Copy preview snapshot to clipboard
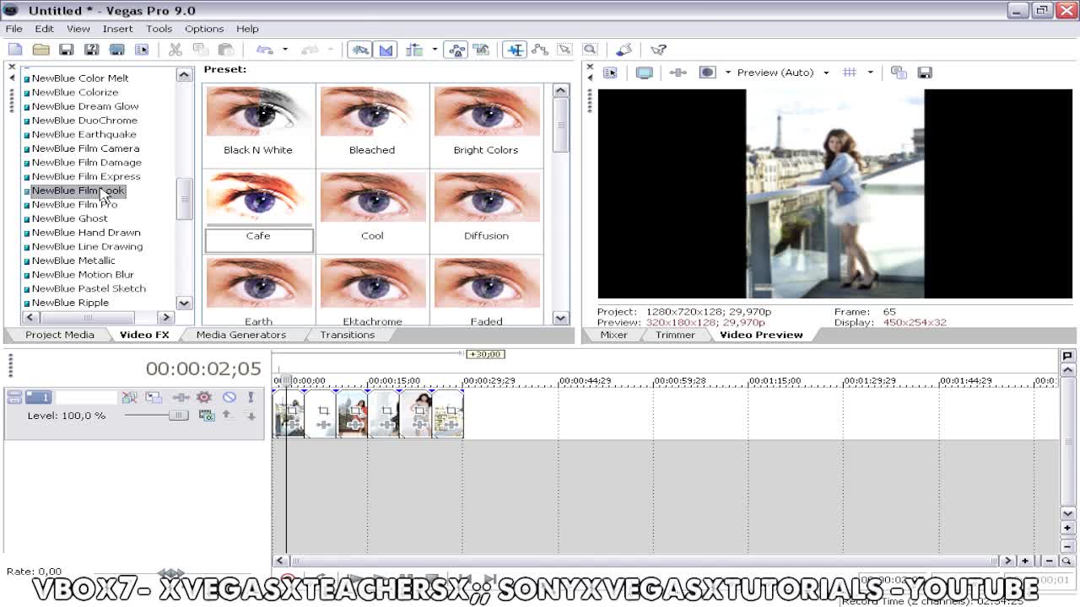The width and height of the screenshot is (1080, 607). click(899, 73)
